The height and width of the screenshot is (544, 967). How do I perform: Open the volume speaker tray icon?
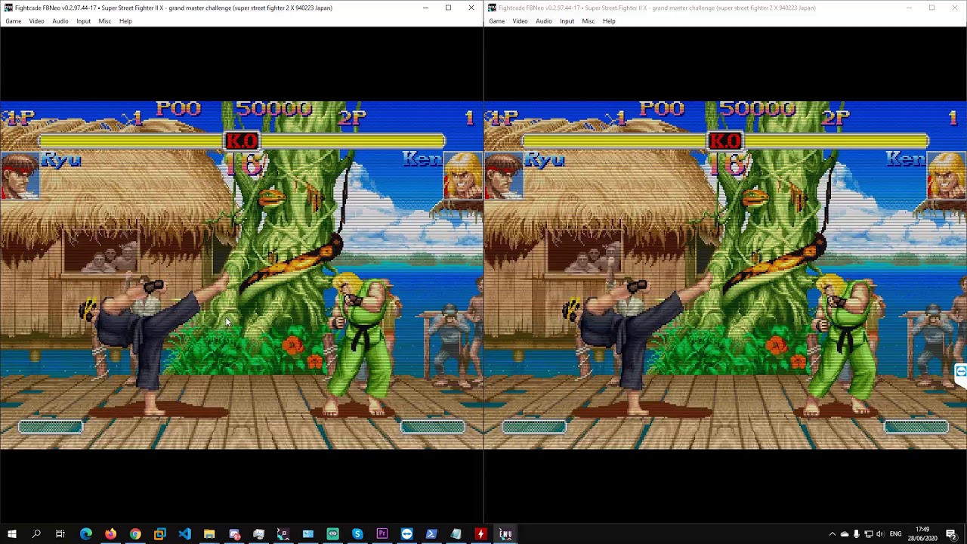click(x=879, y=534)
